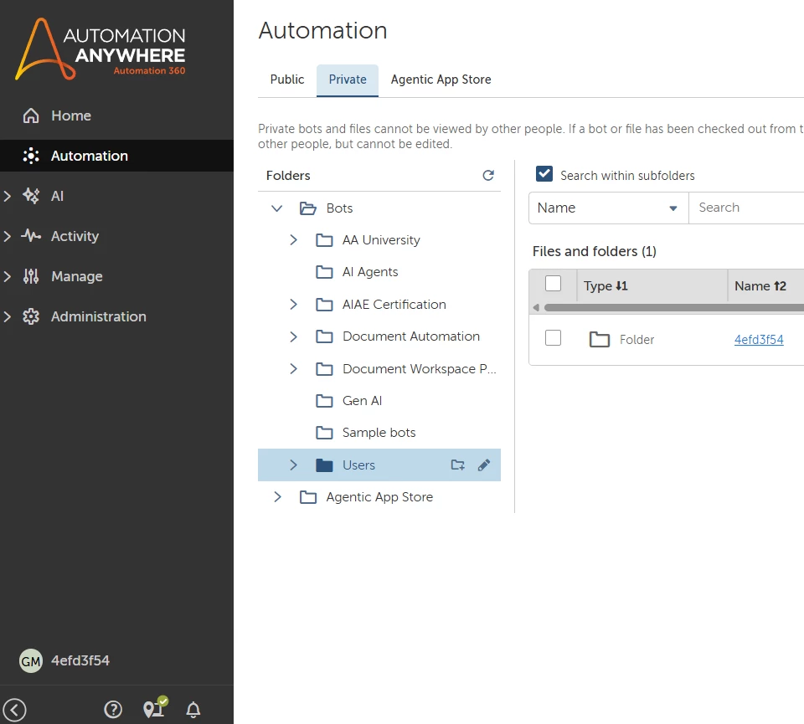Click the device status icon
This screenshot has width=804, height=724.
(155, 707)
